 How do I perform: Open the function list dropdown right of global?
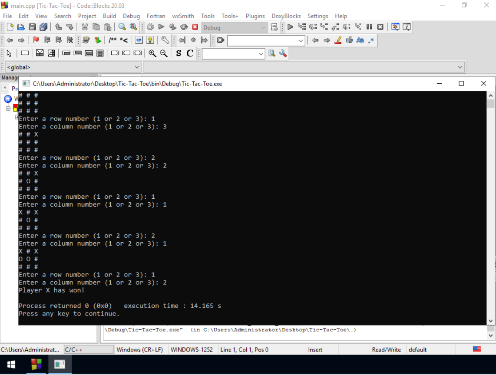click(x=304, y=67)
